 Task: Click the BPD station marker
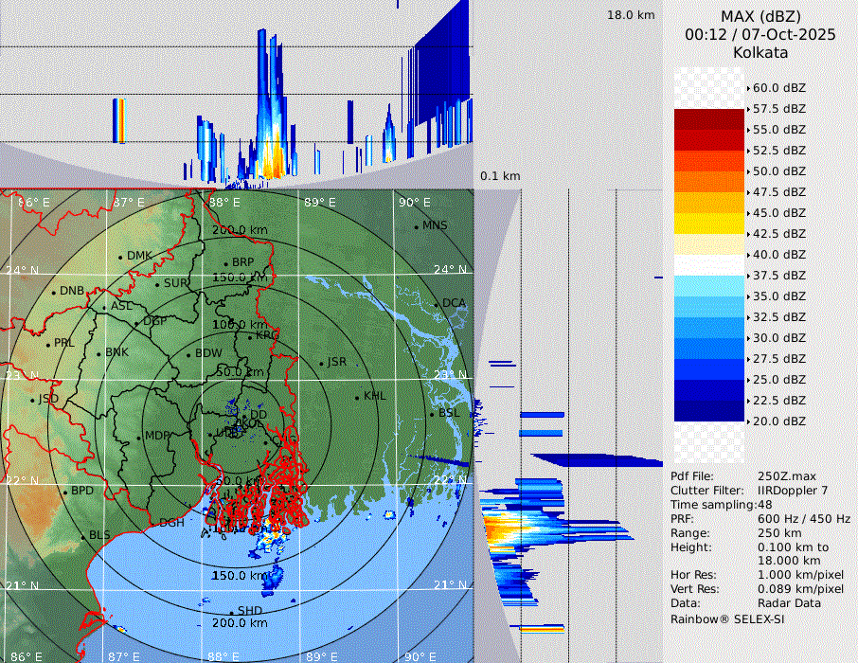point(64,492)
